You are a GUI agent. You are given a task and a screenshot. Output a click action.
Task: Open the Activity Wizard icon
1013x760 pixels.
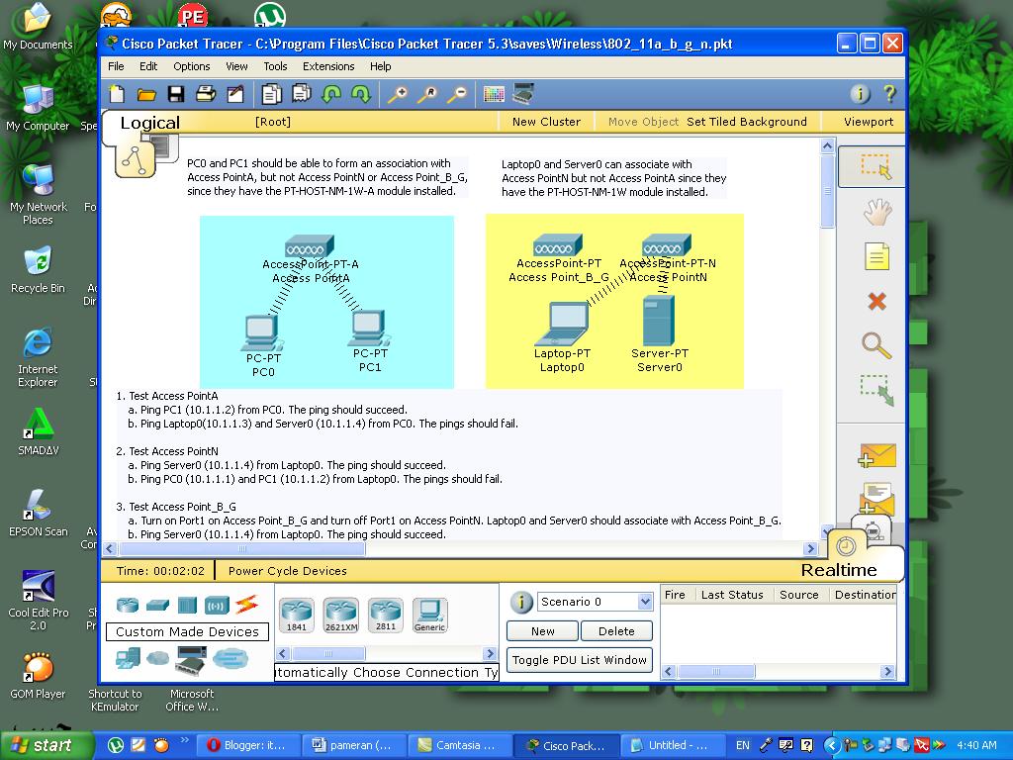click(x=235, y=94)
